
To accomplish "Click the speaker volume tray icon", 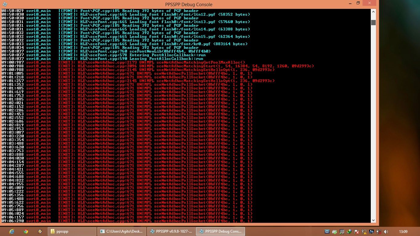I will click(x=386, y=231).
